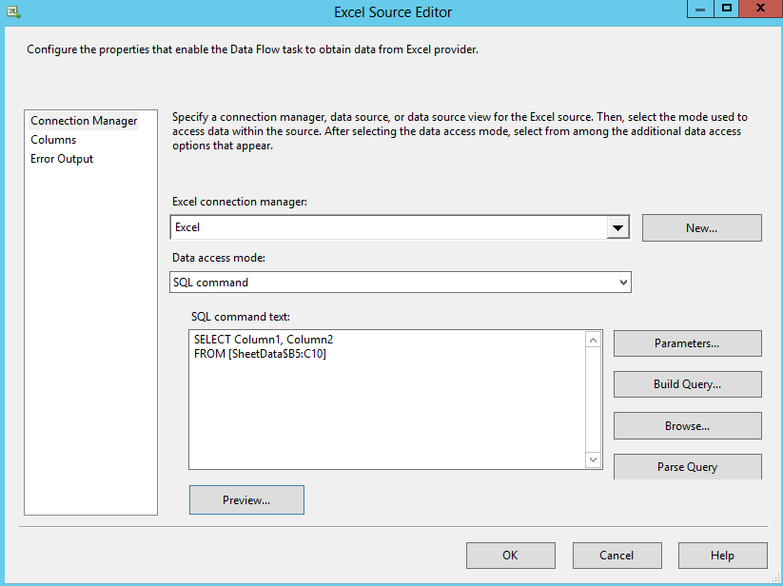Click the SQL text scrollbar down arrow
Viewport: 783px width, 586px height.
pos(594,460)
